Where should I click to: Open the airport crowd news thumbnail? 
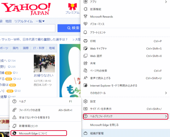[x=44, y=63]
